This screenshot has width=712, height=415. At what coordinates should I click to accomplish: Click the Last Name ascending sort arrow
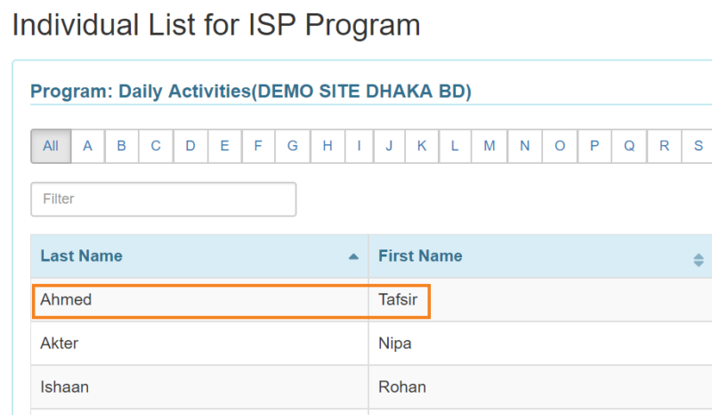click(353, 256)
